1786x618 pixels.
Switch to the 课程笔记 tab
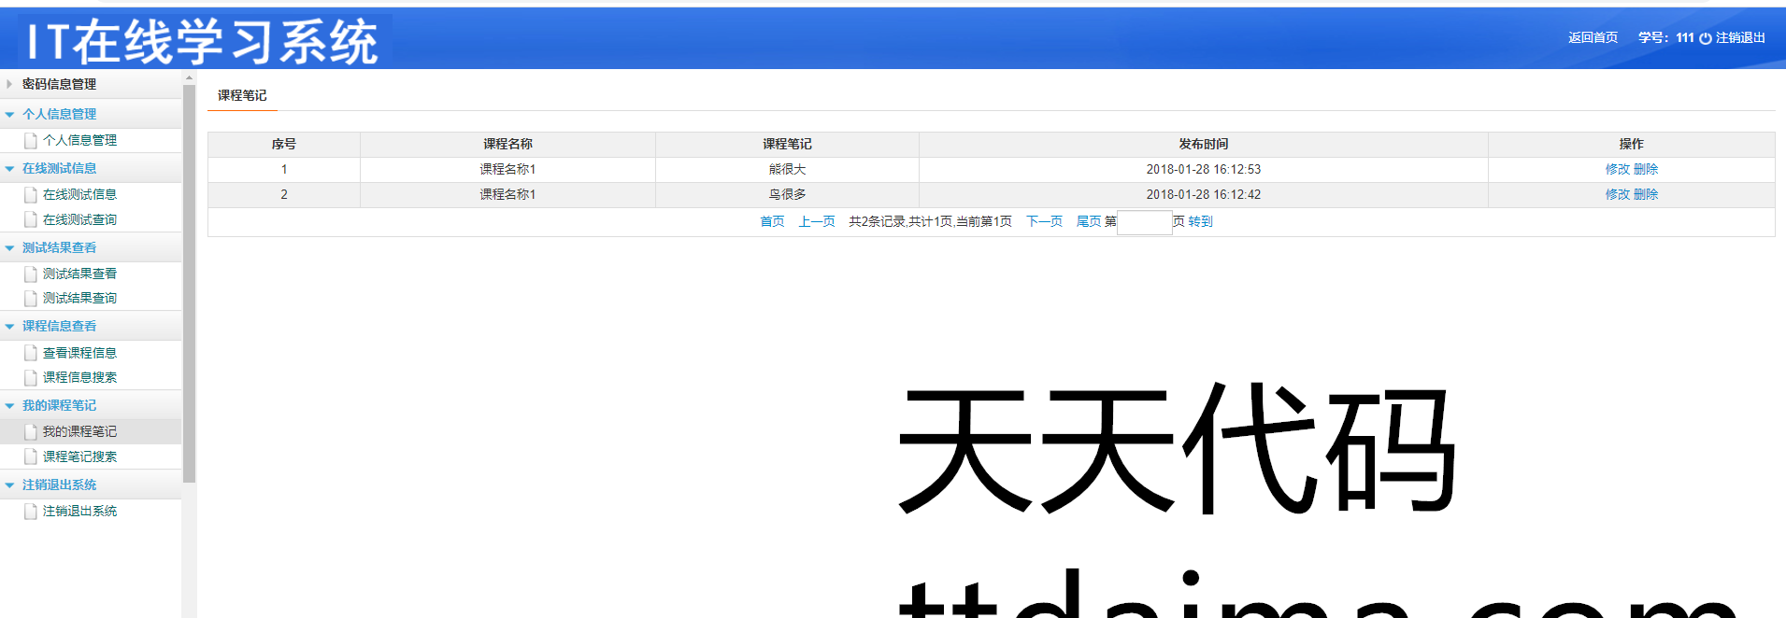tap(242, 95)
